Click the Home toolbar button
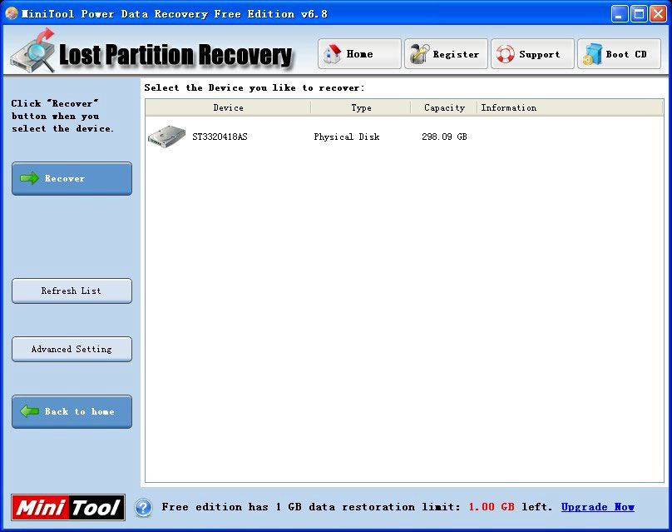 coord(359,54)
